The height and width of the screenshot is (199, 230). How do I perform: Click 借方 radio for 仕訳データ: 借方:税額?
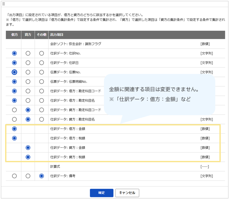(14, 138)
